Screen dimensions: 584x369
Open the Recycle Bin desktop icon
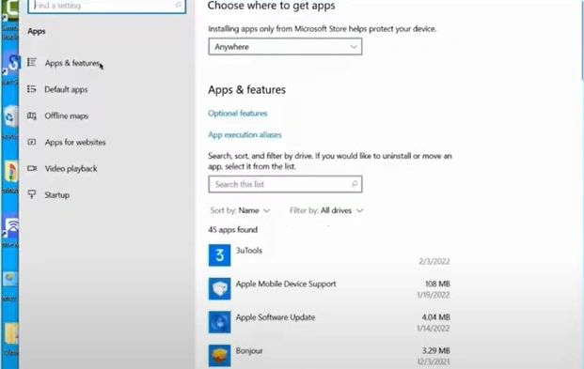click(x=10, y=117)
